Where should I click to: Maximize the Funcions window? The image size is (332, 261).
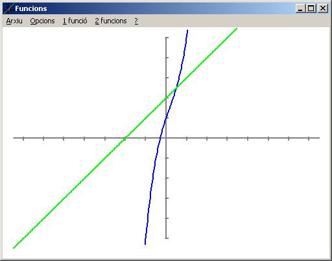(x=311, y=8)
